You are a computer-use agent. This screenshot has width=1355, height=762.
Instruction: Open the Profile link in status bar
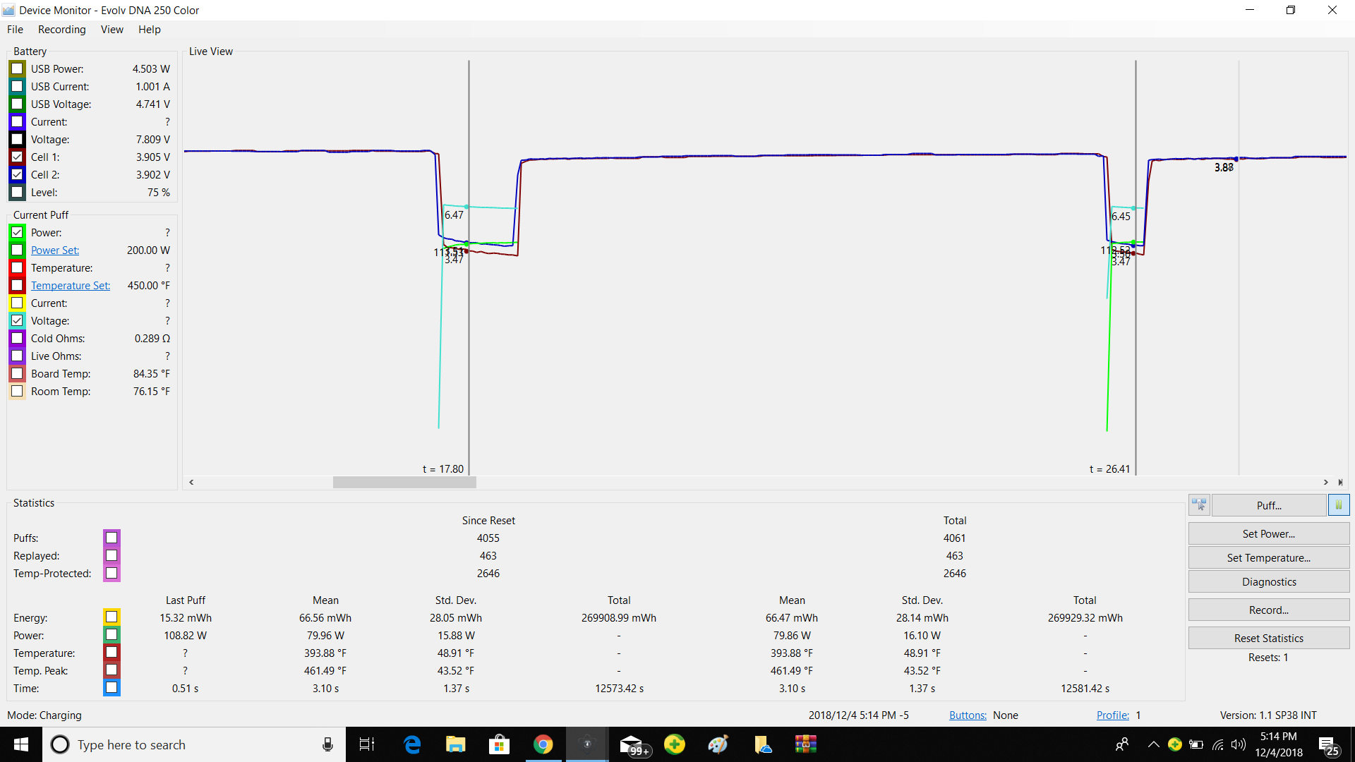[1112, 715]
